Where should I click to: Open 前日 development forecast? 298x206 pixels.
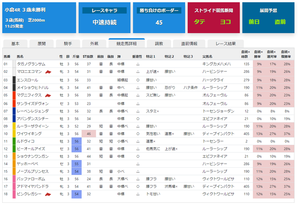[x=254, y=22]
